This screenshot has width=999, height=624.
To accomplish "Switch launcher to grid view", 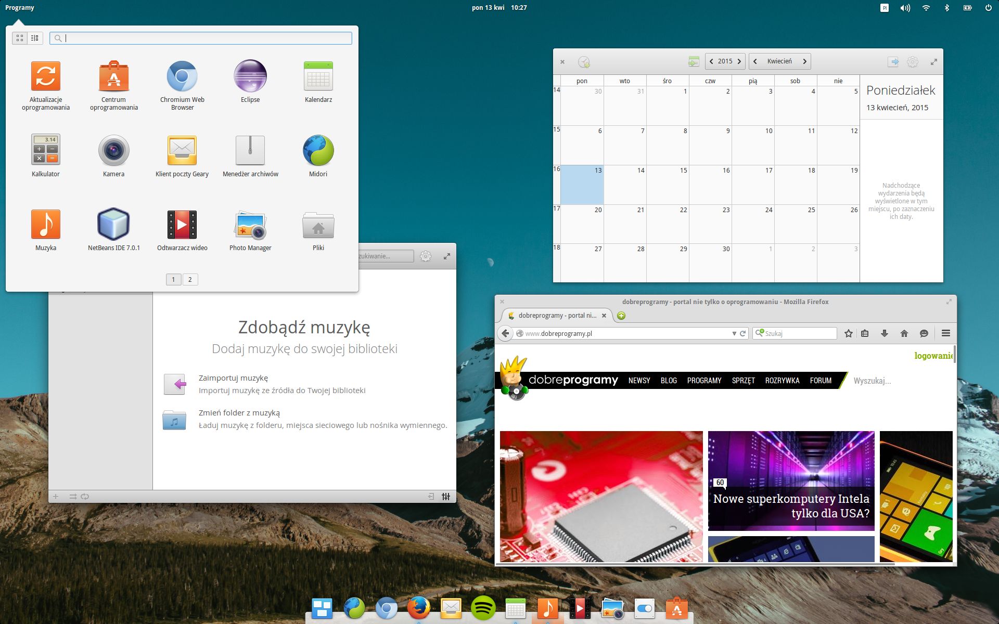I will (20, 38).
